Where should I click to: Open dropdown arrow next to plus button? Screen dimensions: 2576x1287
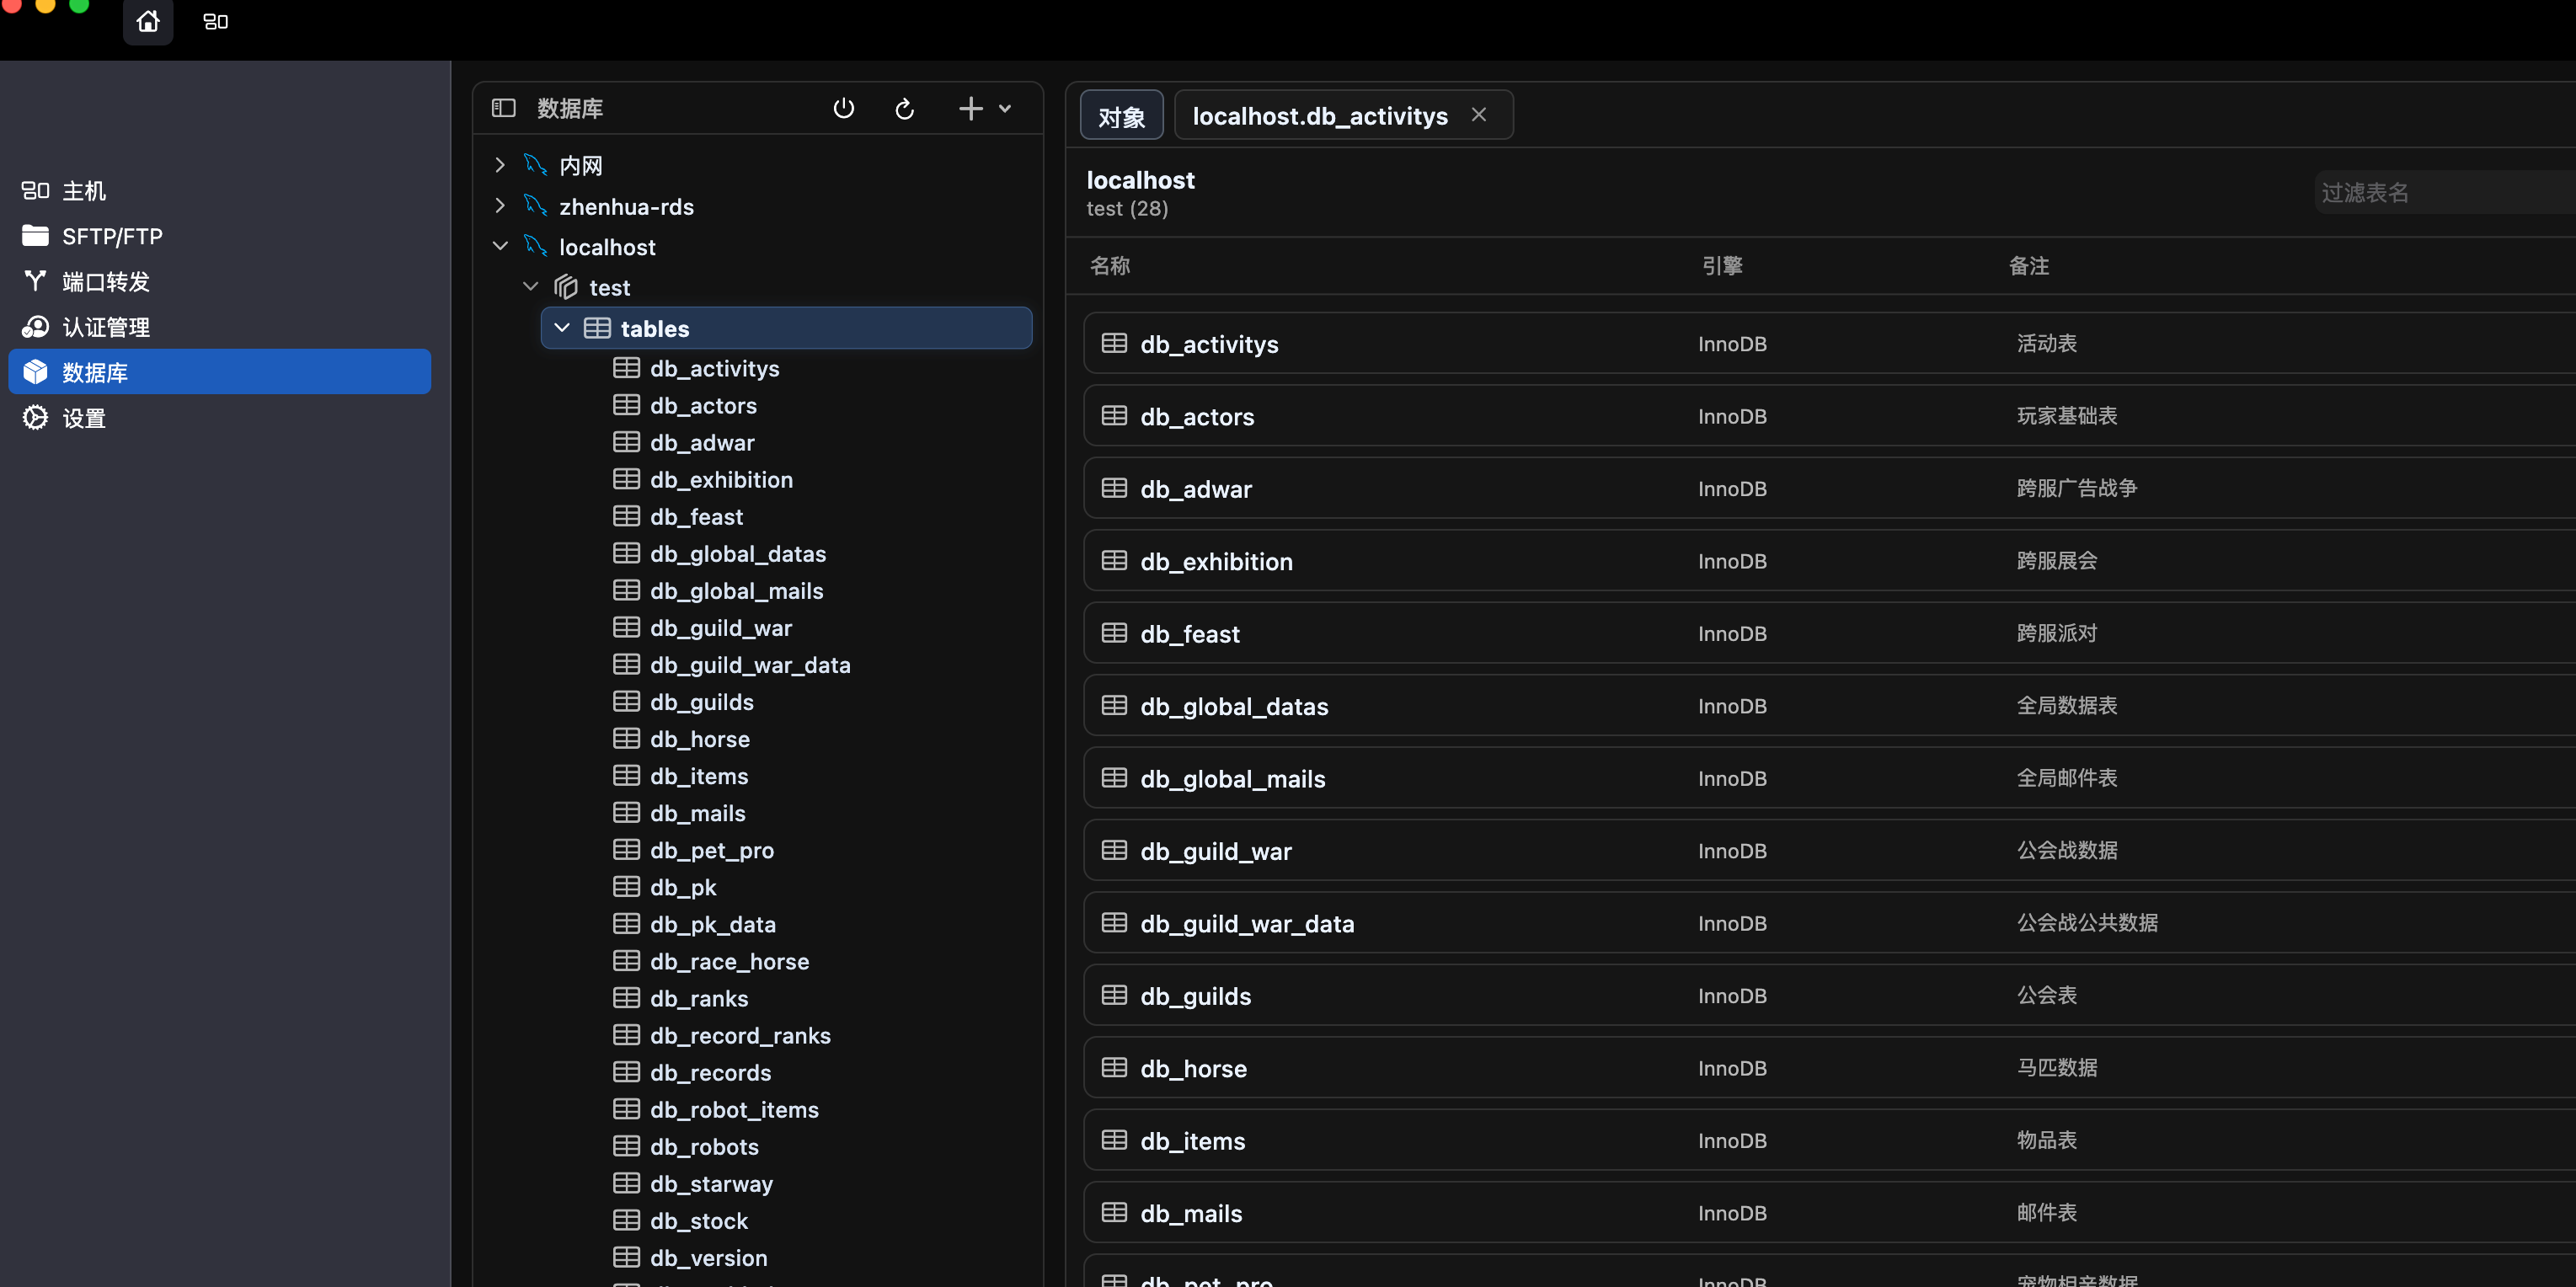pos(1005,108)
